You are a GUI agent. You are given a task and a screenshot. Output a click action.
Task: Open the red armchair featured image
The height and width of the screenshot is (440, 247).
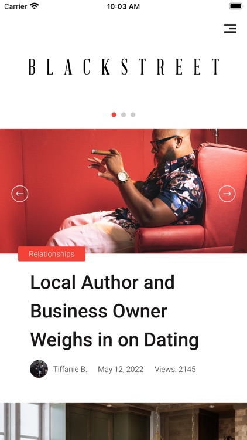123,191
